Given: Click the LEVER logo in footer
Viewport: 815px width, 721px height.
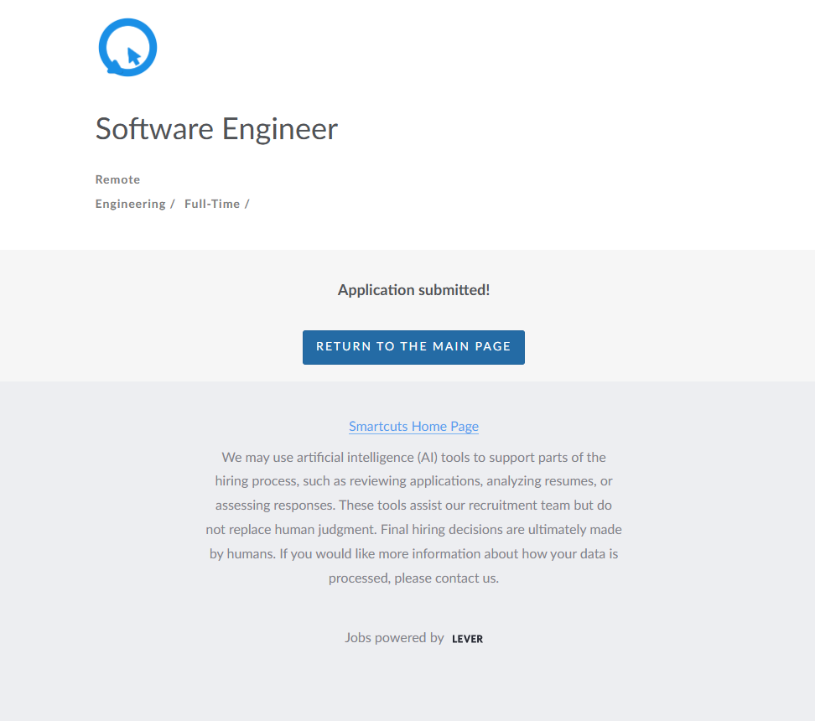Looking at the screenshot, I should pos(467,639).
